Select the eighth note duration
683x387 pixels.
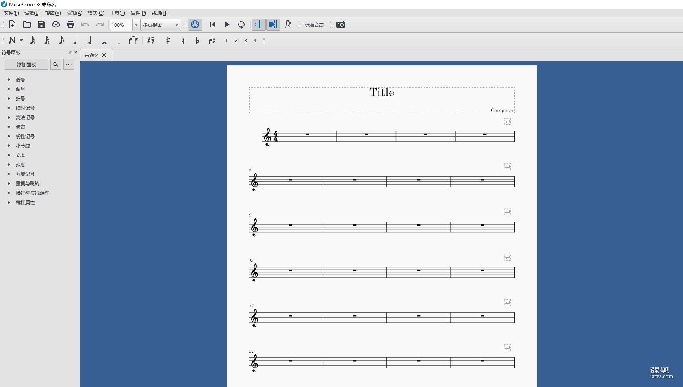coord(61,40)
